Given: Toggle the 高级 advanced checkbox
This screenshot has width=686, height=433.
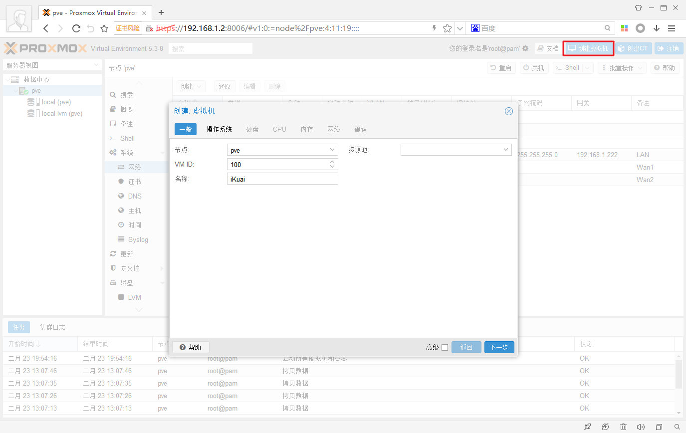Looking at the screenshot, I should [x=445, y=347].
